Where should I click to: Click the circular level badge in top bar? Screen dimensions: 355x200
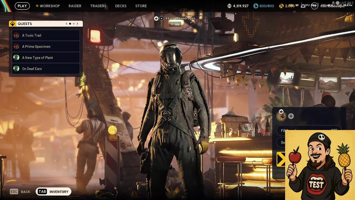click(x=315, y=6)
